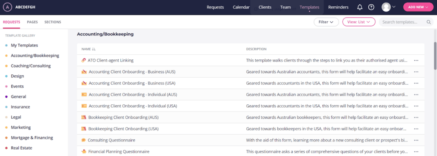This screenshot has width=437, height=156.
Task: Click the user avatar icon
Action: point(386,7)
